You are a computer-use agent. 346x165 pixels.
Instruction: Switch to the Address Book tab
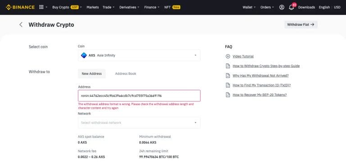(x=126, y=74)
